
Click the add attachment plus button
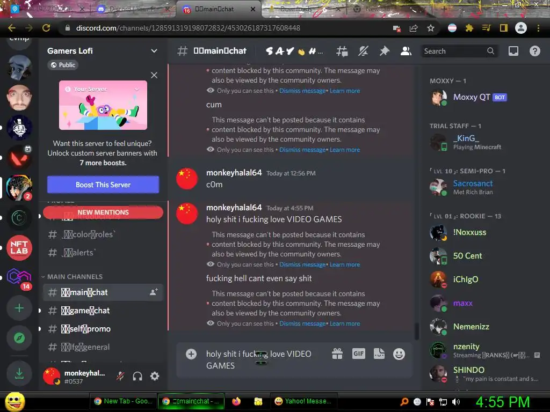191,354
